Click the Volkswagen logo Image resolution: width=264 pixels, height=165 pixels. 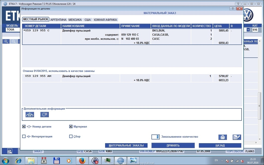[x=248, y=15]
